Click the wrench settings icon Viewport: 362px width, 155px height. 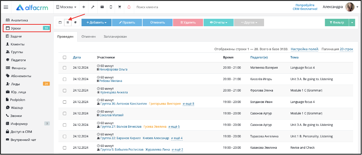click(x=93, y=7)
